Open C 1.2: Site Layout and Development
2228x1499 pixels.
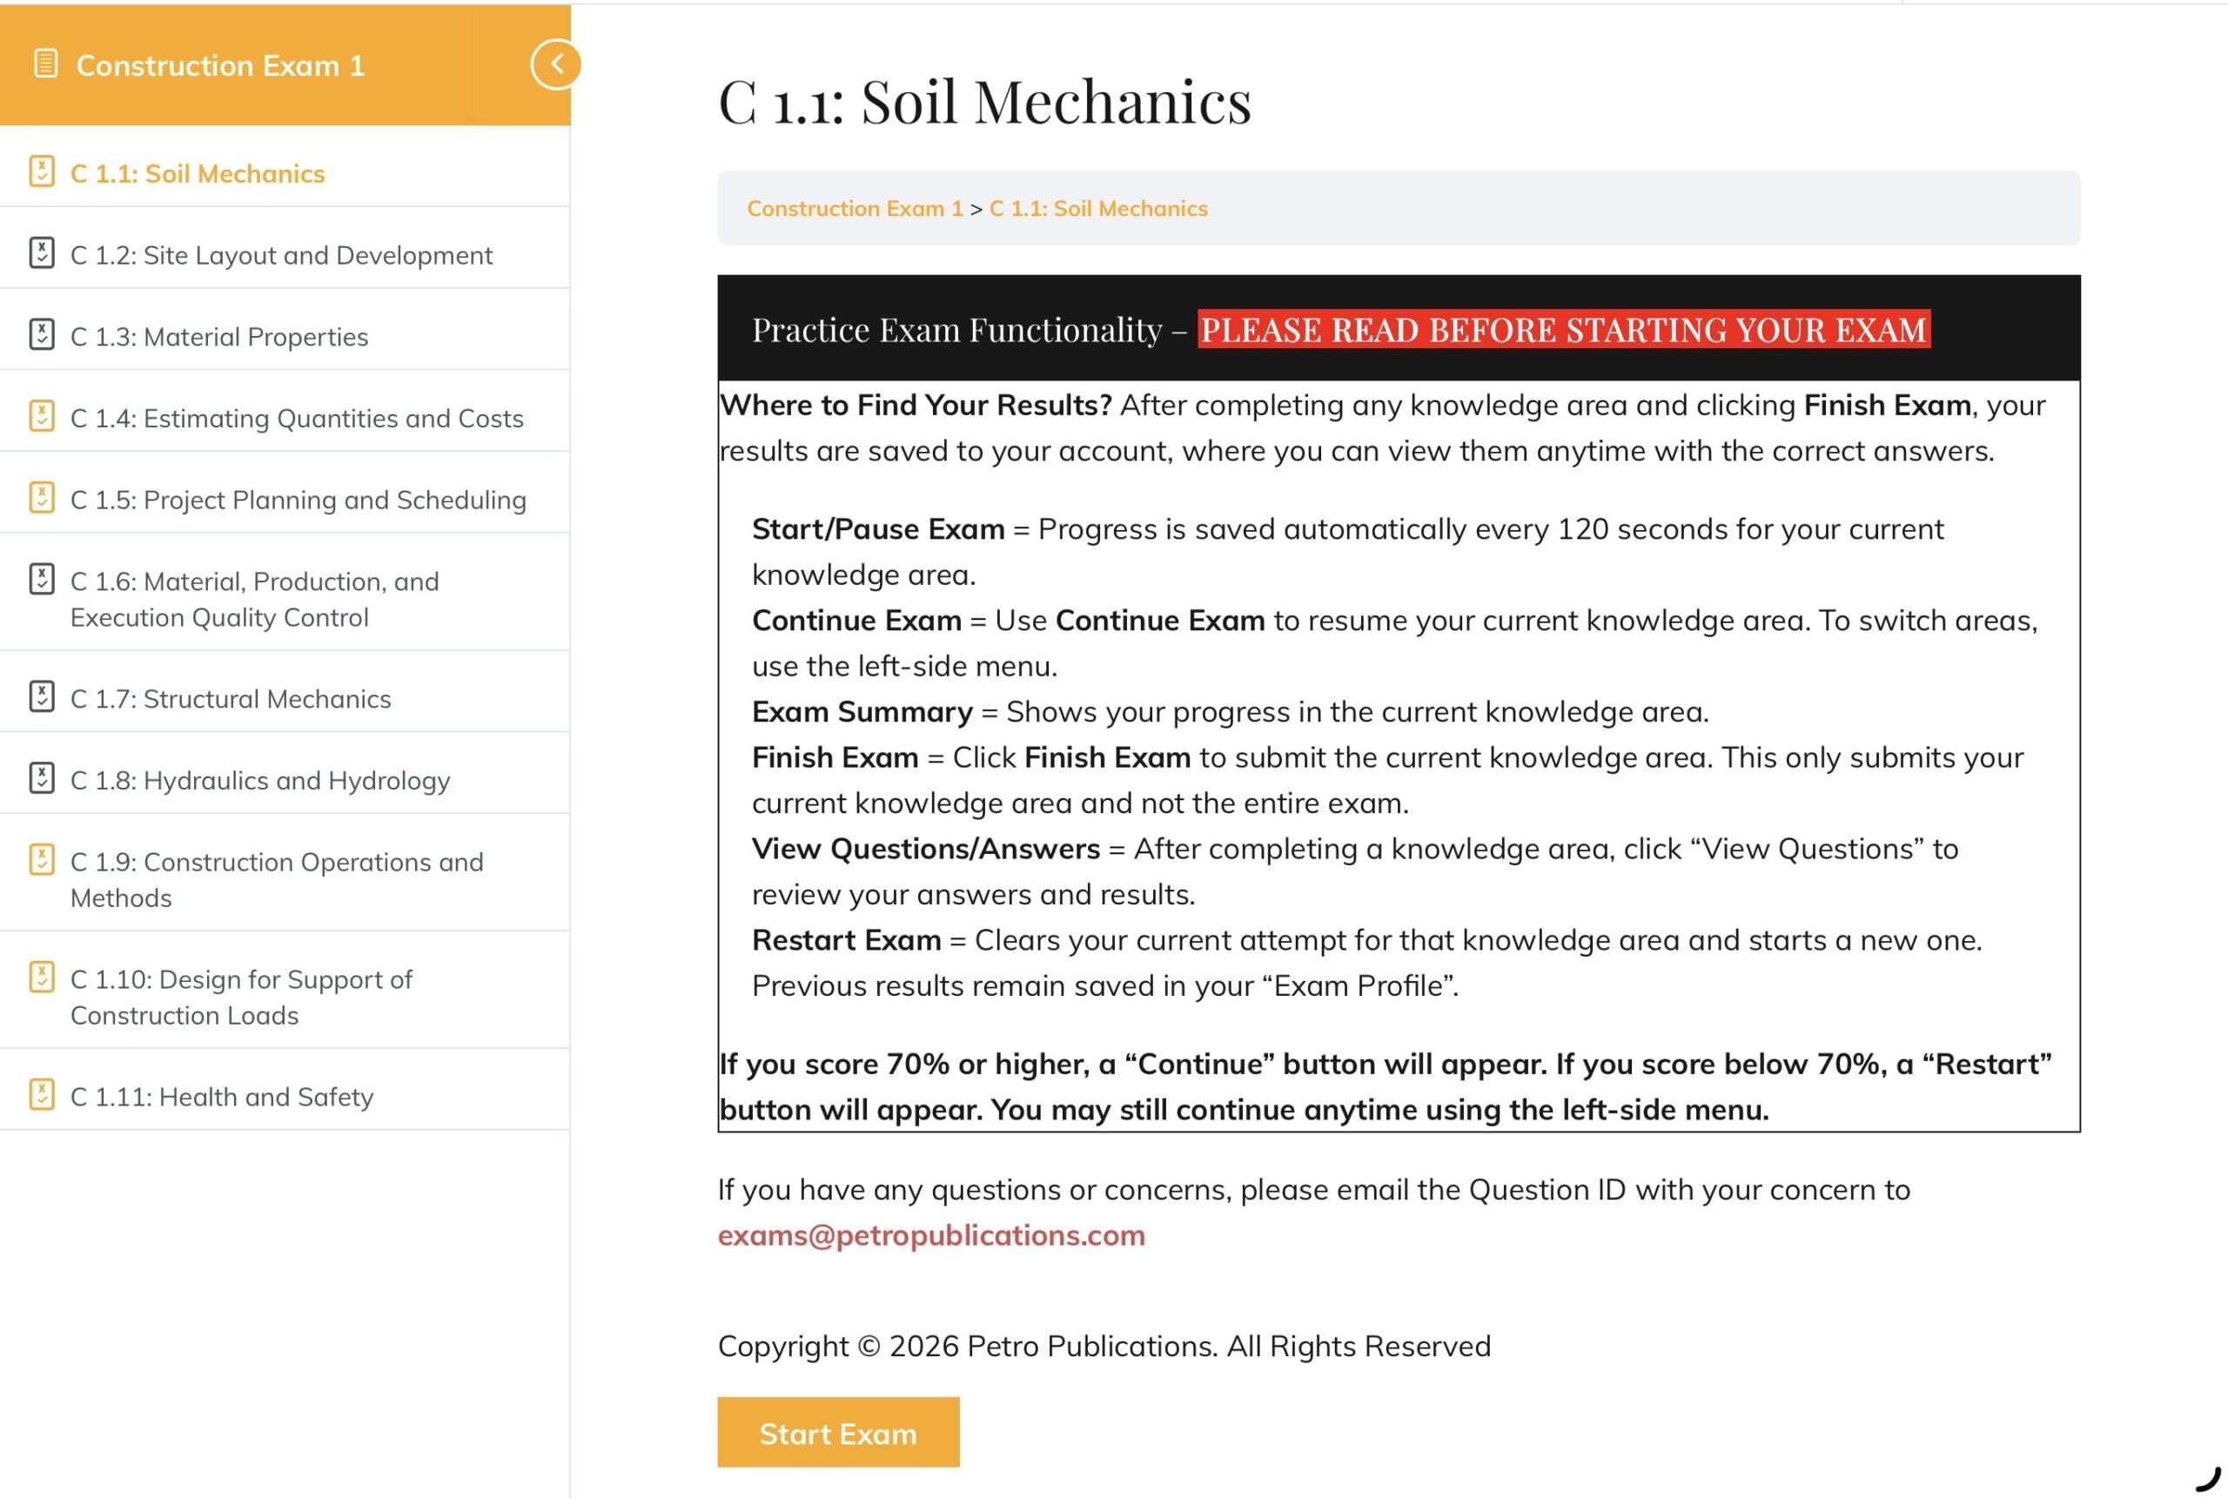click(281, 255)
